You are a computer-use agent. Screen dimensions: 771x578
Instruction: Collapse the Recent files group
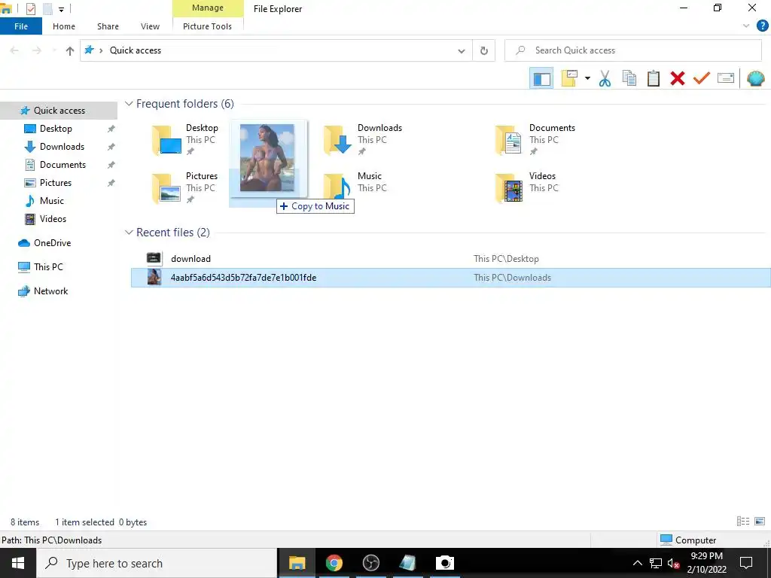(129, 233)
